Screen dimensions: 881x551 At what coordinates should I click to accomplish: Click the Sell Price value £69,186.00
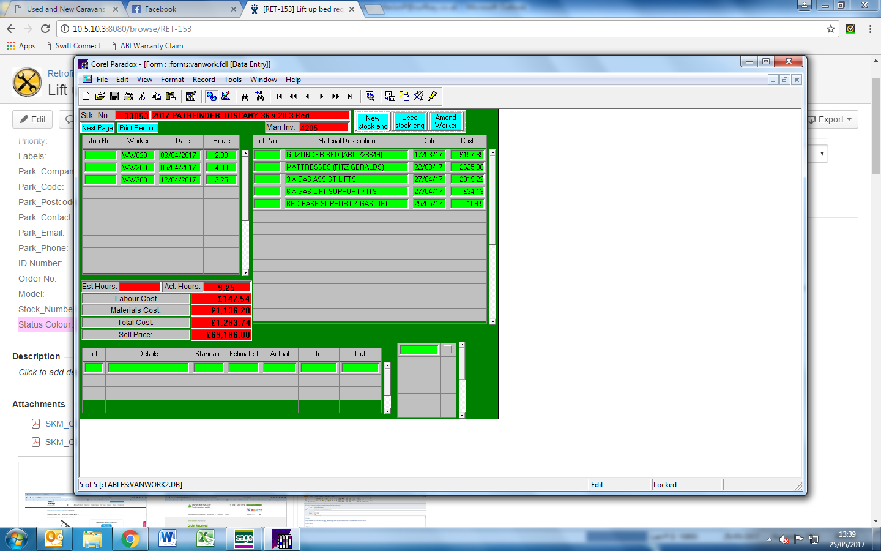pyautogui.click(x=221, y=335)
